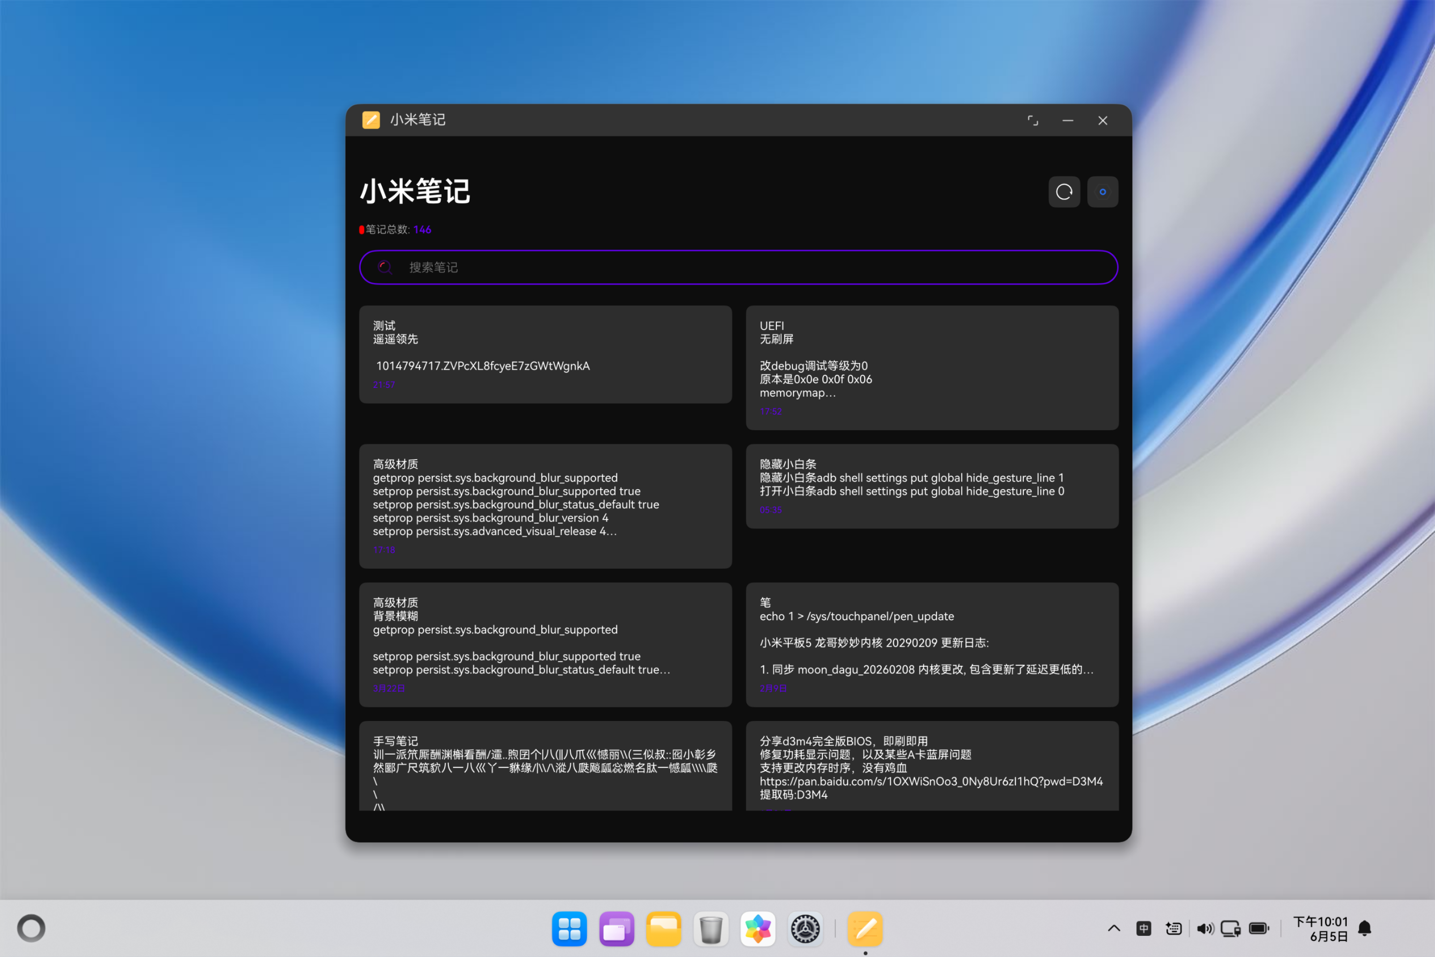Minimize the 小米笔记 window

coord(1068,120)
